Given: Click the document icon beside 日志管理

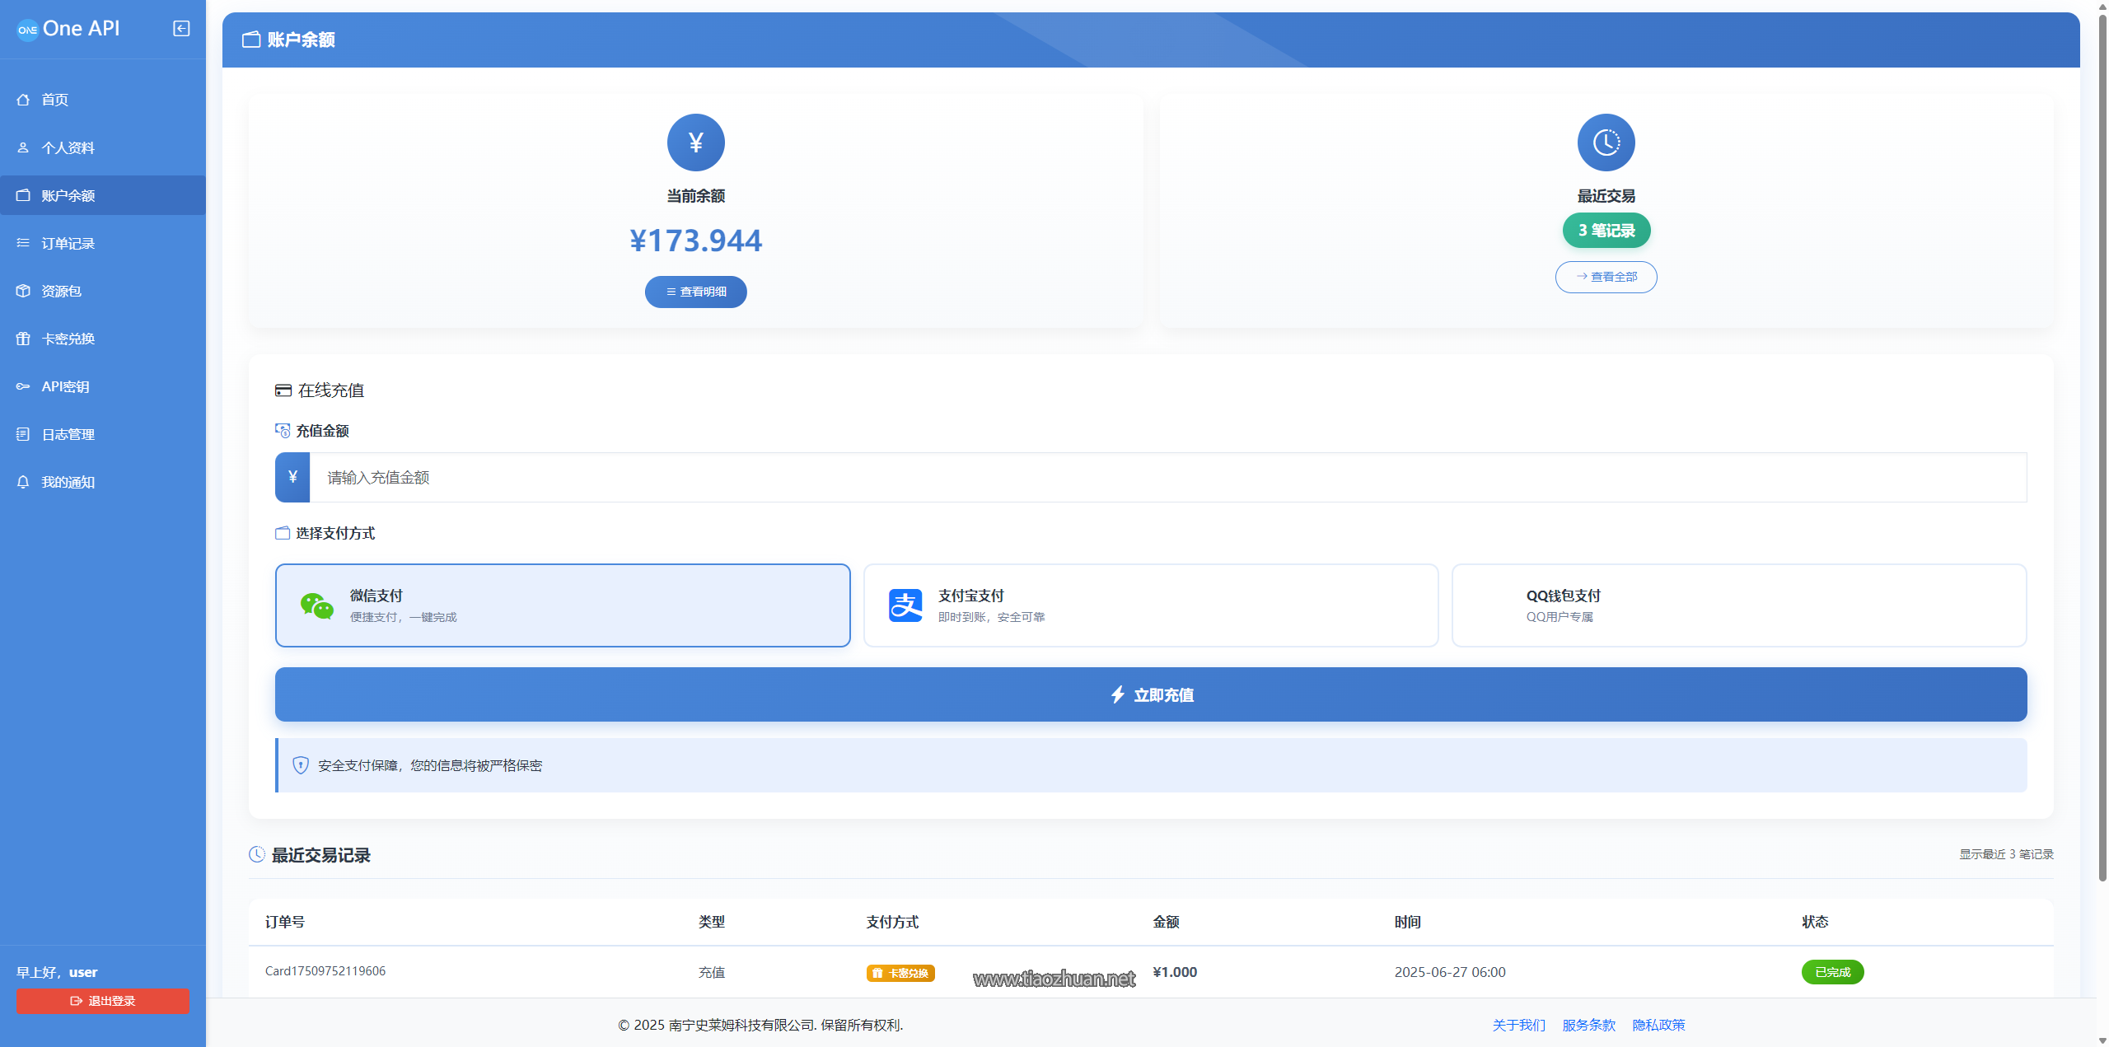Looking at the screenshot, I should pos(23,434).
